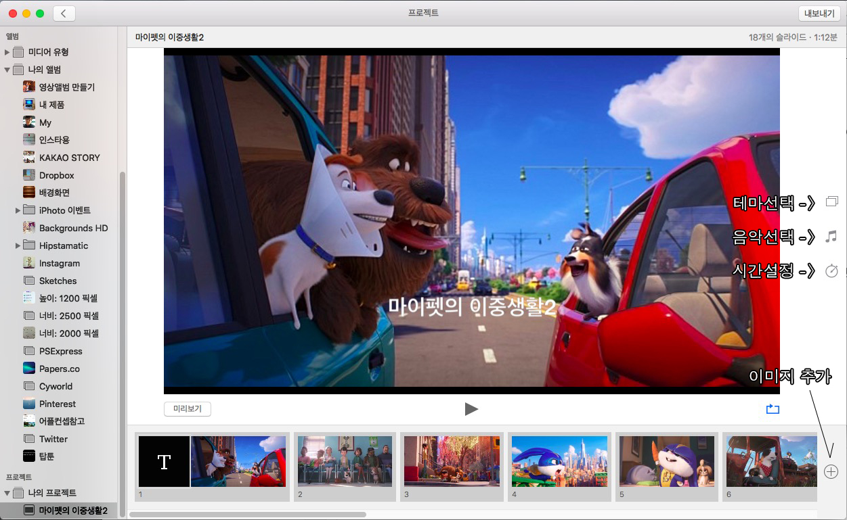Select the 내 제품 album icon
The width and height of the screenshot is (847, 520).
pyautogui.click(x=29, y=105)
